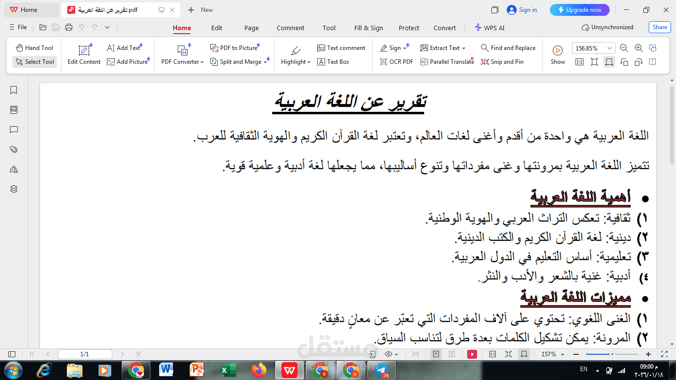Open the bookmarks panel in the sidebar
This screenshot has width=676, height=380.
[13, 90]
